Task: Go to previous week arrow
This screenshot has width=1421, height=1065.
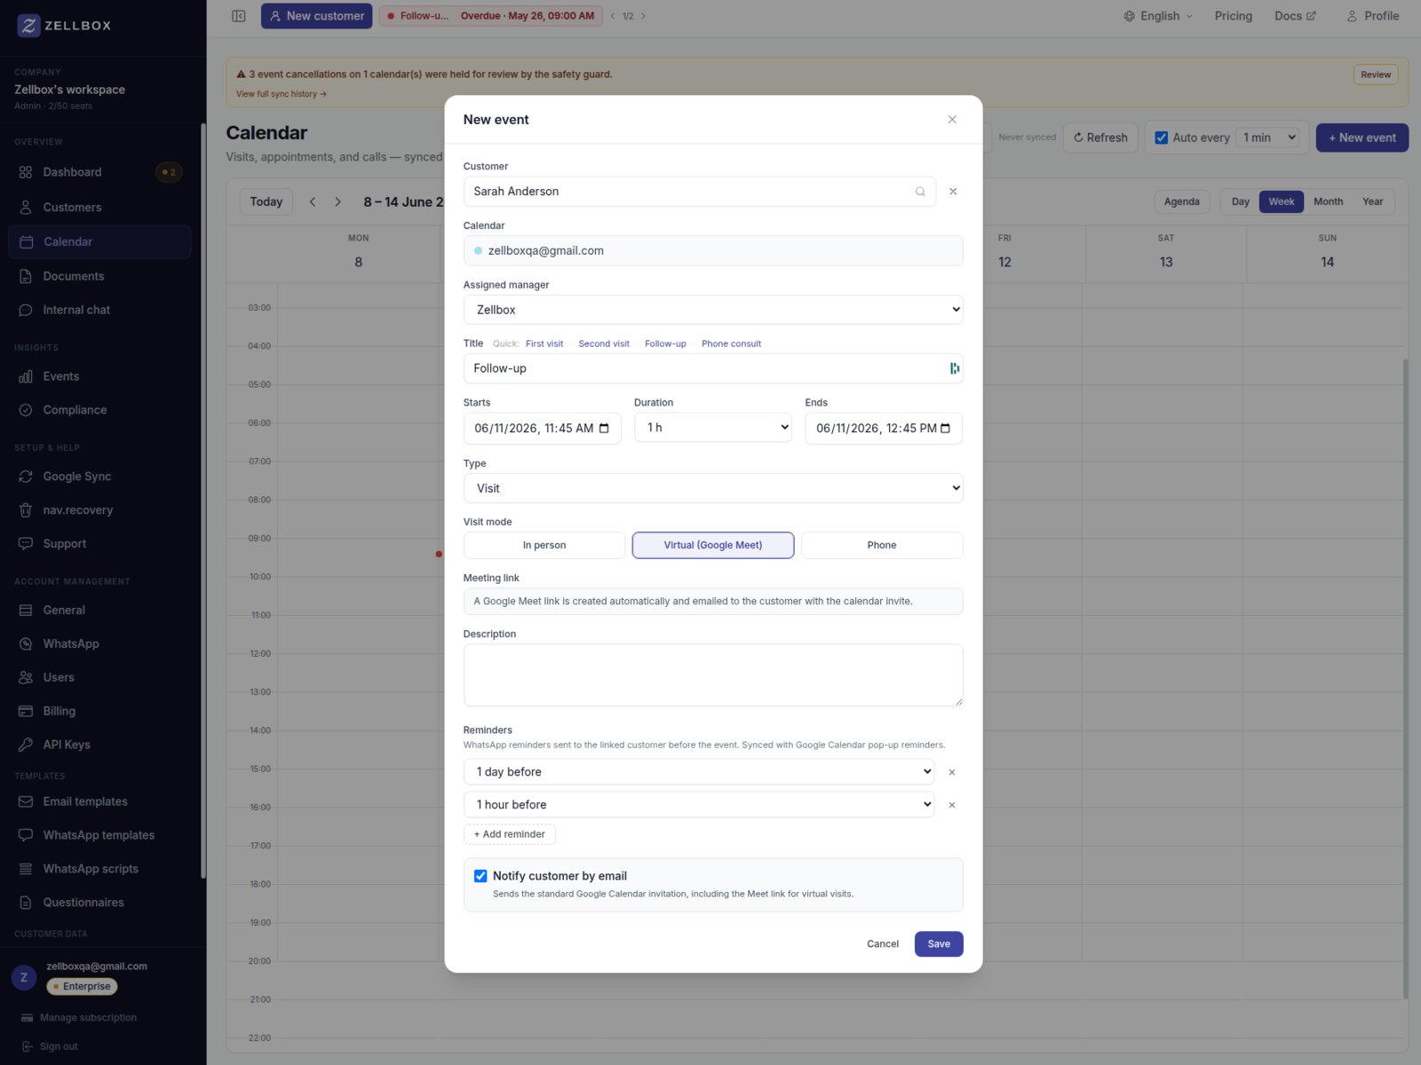Action: 313,201
